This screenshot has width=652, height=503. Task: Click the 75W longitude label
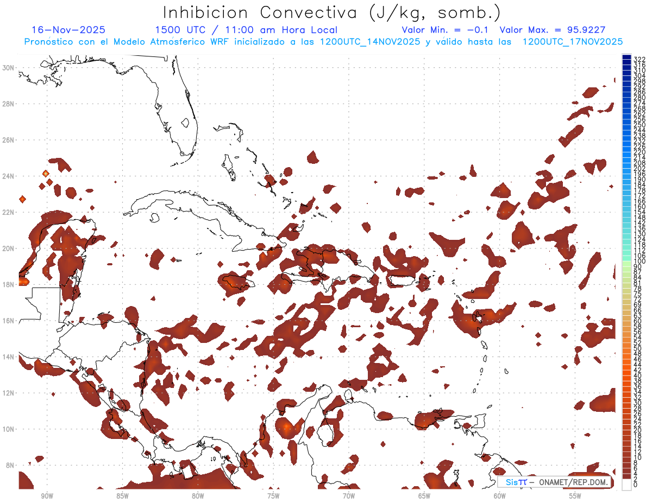pyautogui.click(x=273, y=496)
